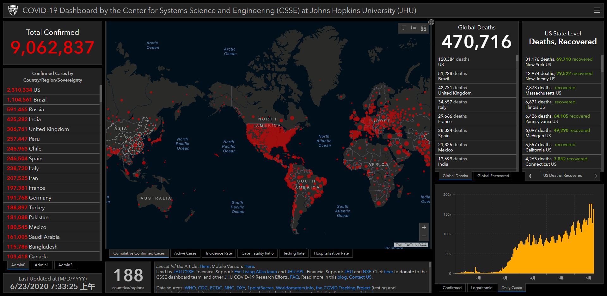Zoom in on the map

tap(424, 227)
